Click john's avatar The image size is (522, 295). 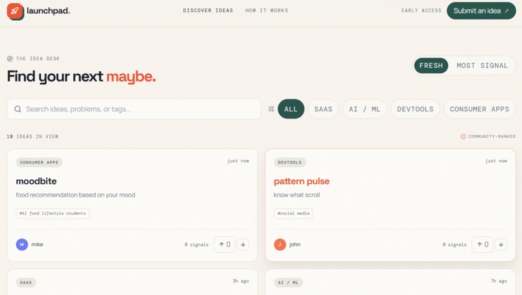(x=280, y=245)
